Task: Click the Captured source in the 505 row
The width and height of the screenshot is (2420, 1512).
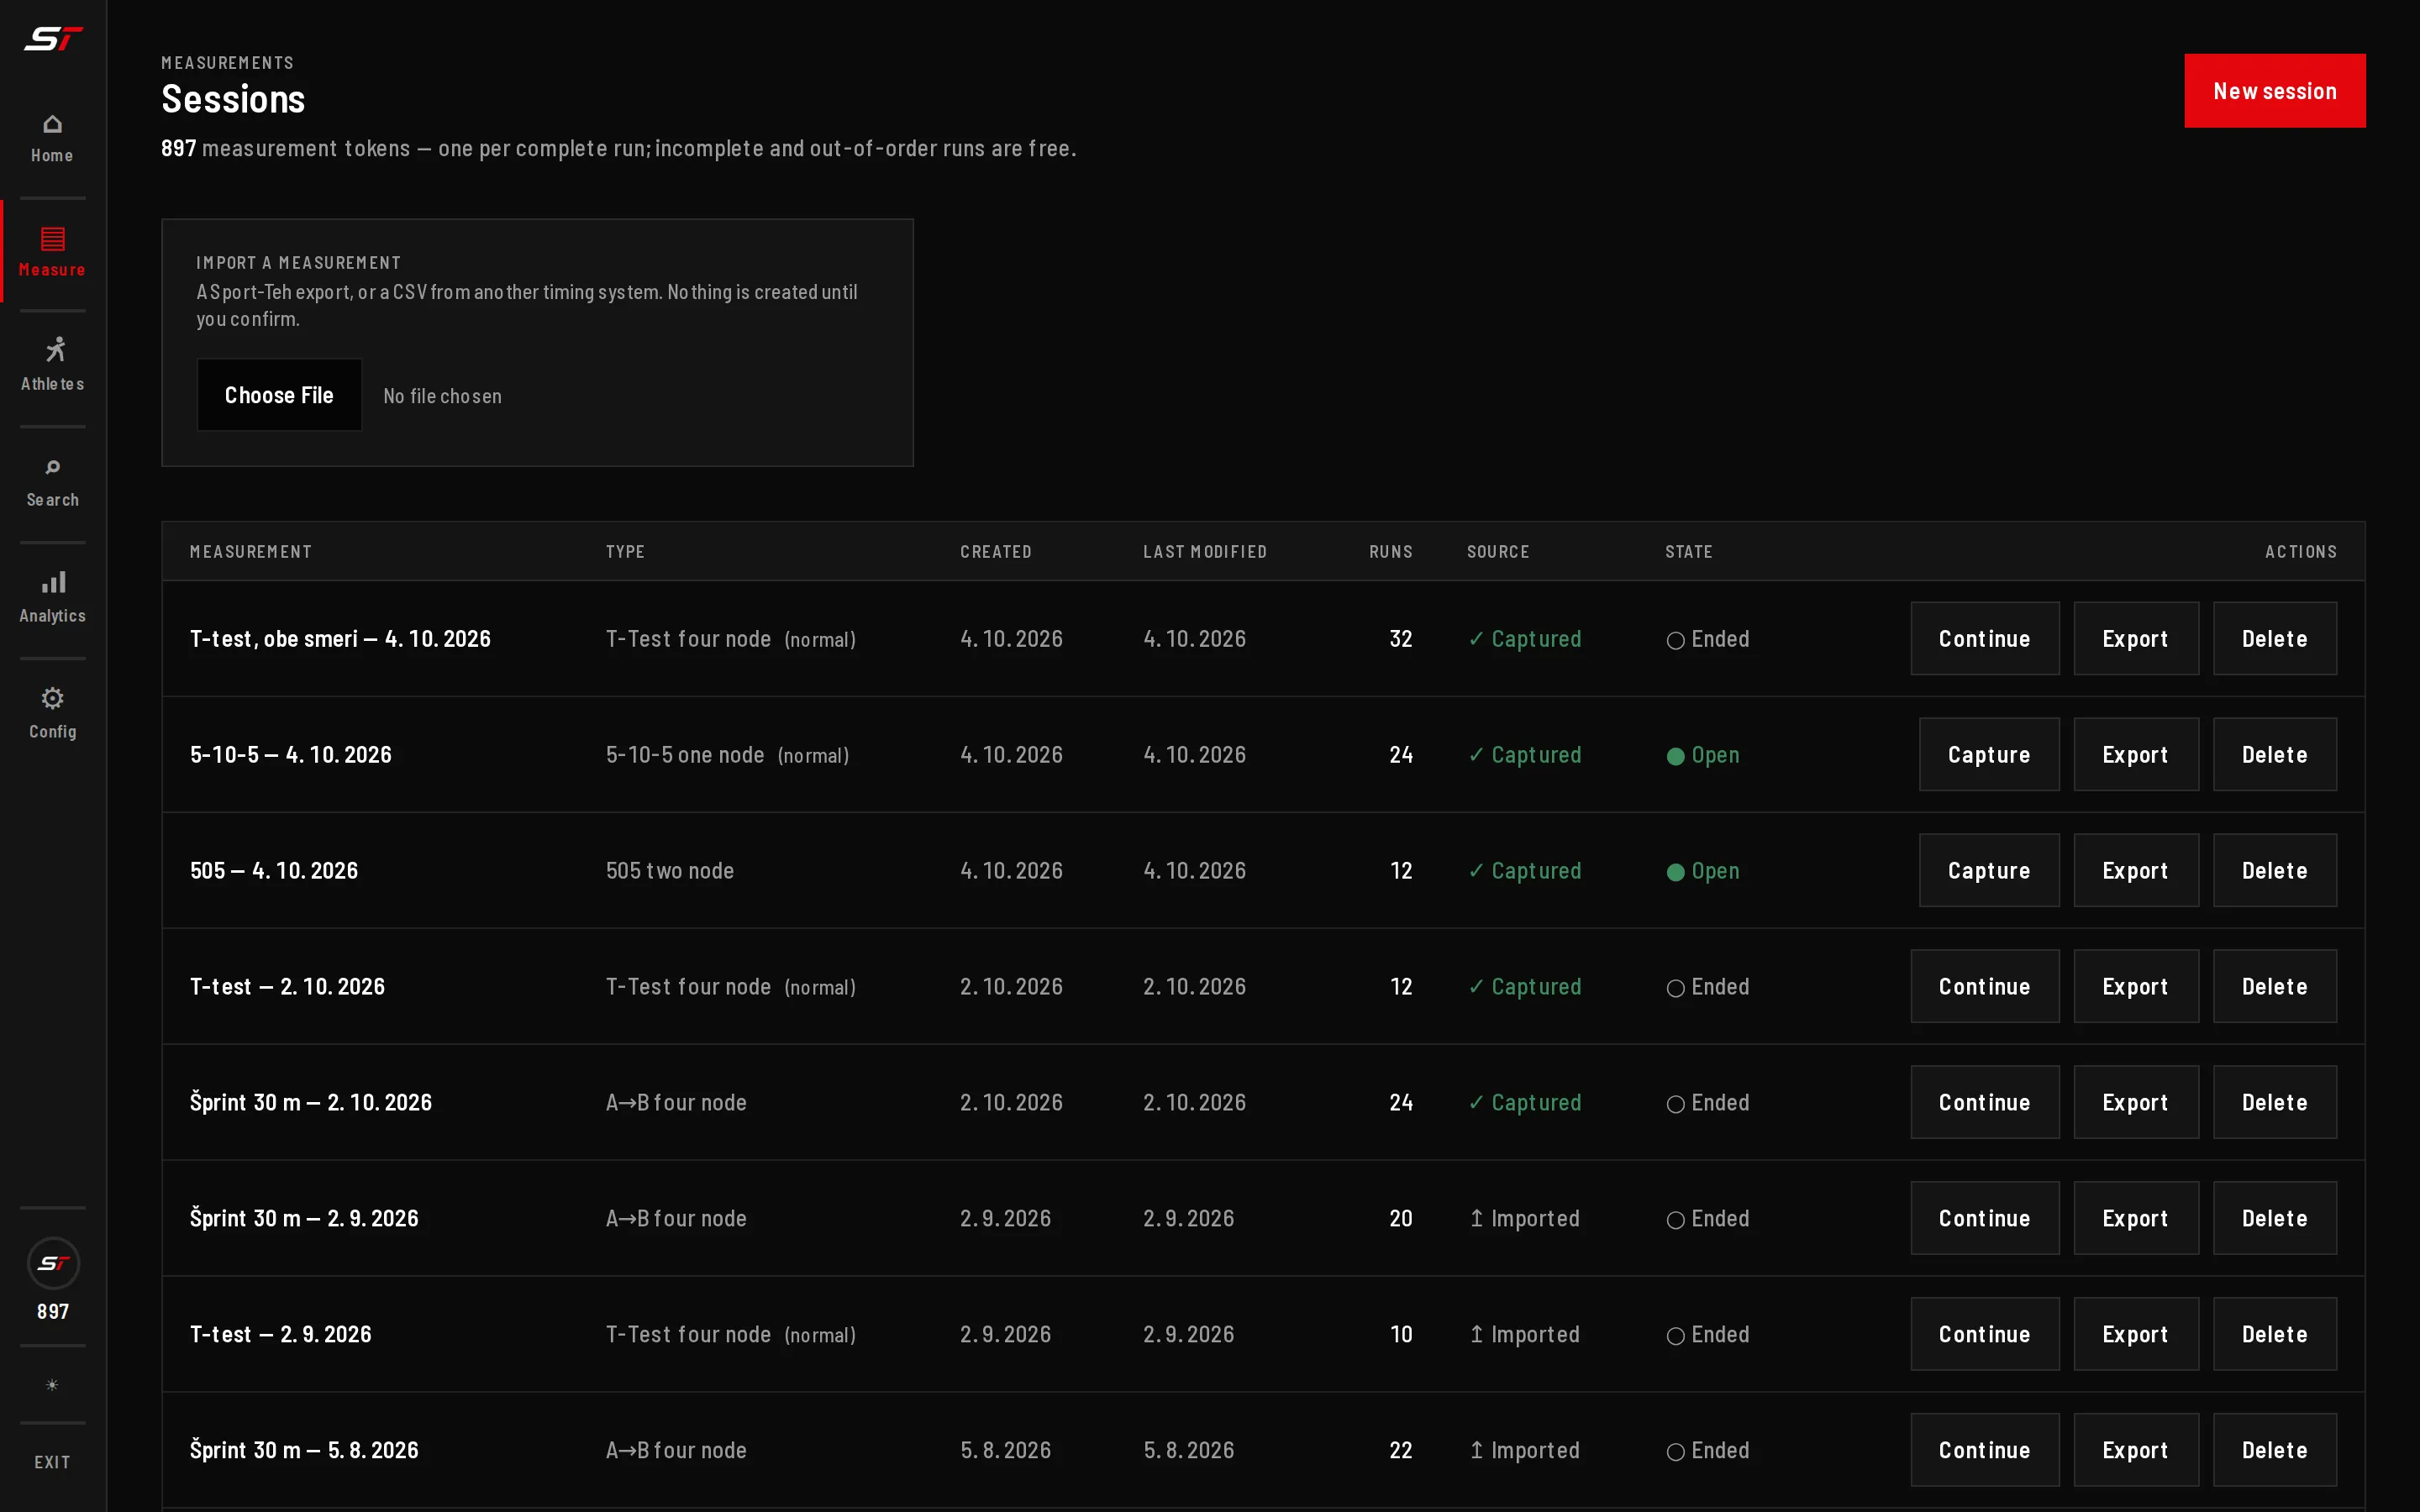Action: coord(1524,871)
